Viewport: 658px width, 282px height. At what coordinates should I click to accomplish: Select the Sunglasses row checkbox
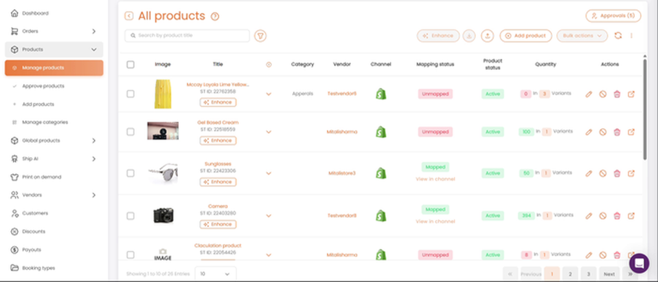coord(131,173)
